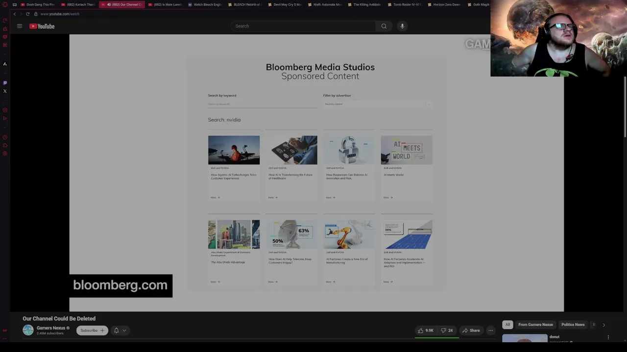Select the From Gamers Nexus chip
Screen dimensions: 627x352
coord(535,325)
